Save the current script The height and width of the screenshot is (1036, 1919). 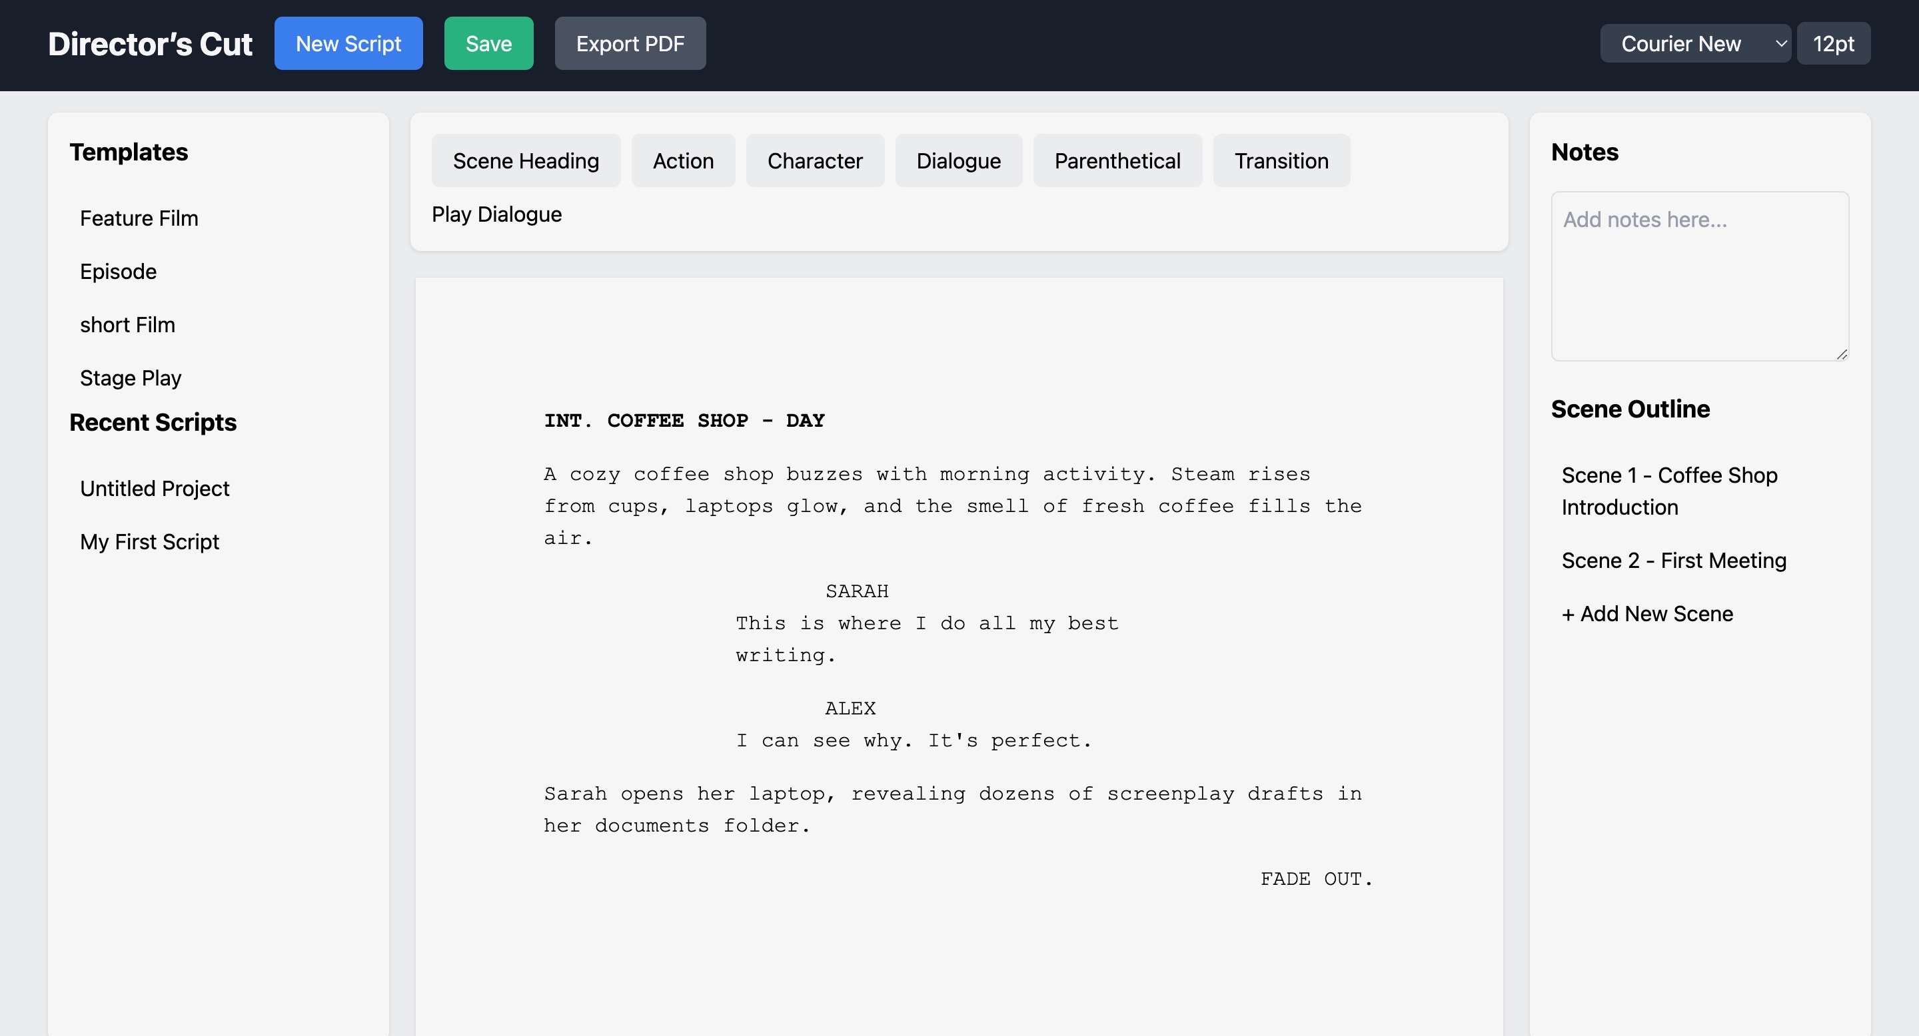(488, 44)
